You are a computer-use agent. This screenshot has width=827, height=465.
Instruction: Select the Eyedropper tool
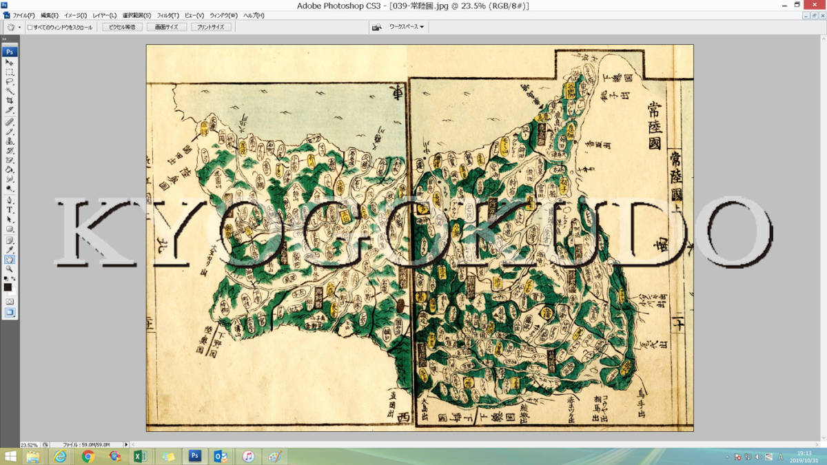[10, 250]
